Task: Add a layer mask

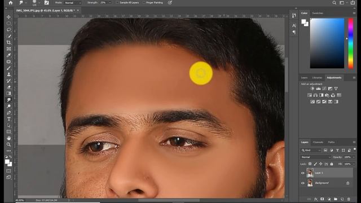Action: (x=322, y=199)
